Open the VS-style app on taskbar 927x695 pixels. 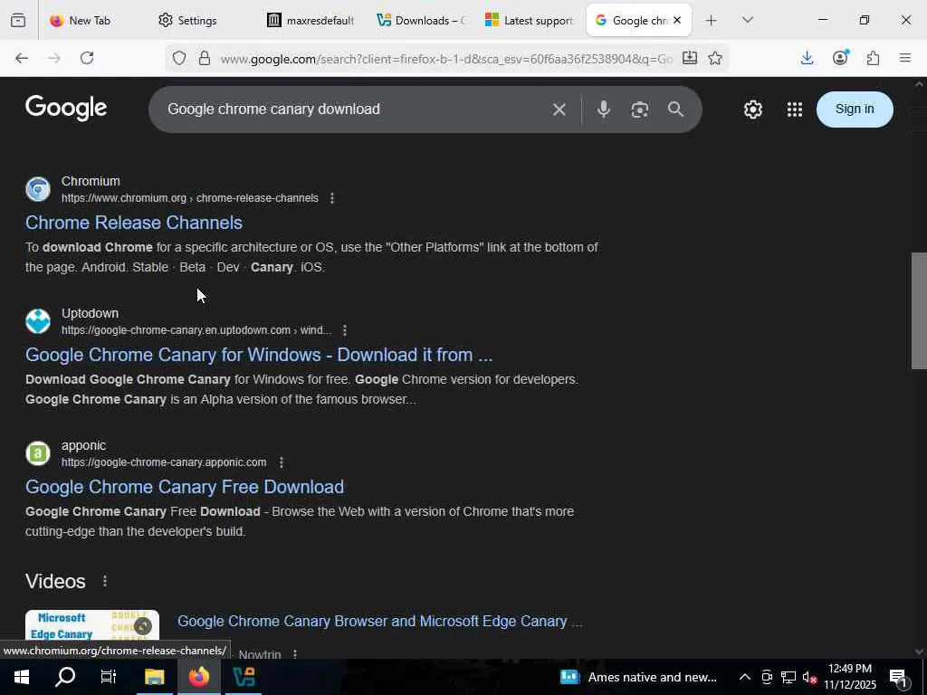tap(243, 677)
